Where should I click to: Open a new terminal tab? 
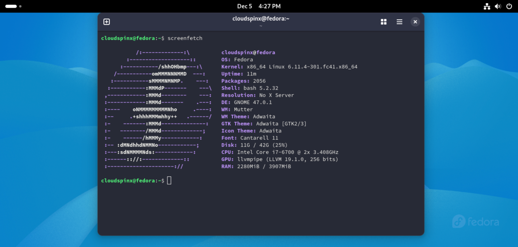coord(106,22)
